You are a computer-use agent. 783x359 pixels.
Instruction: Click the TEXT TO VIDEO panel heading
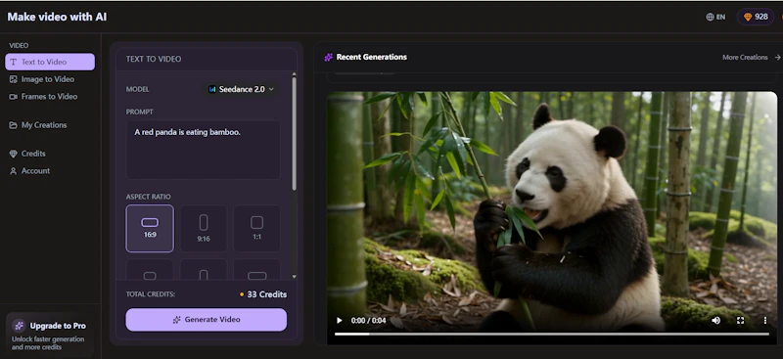[x=154, y=59]
